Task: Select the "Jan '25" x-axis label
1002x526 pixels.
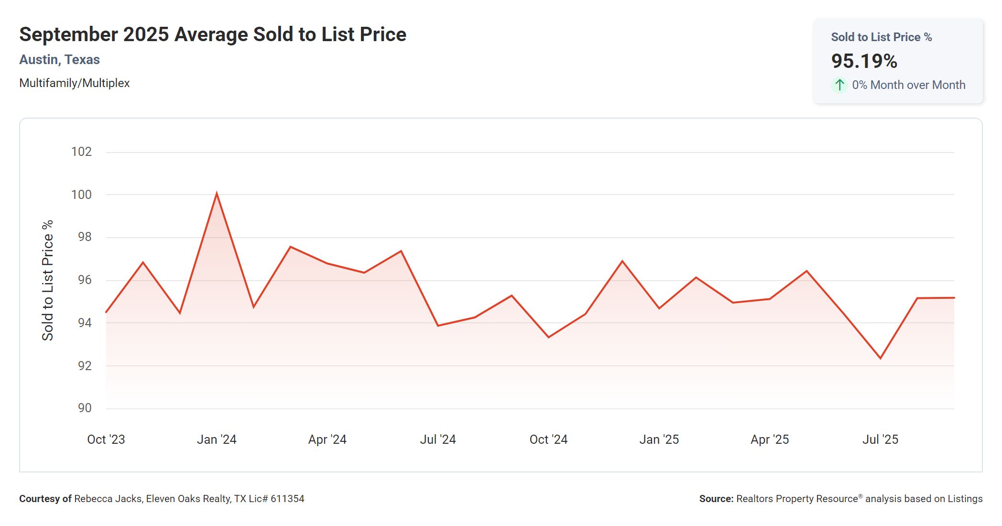Action: [659, 439]
